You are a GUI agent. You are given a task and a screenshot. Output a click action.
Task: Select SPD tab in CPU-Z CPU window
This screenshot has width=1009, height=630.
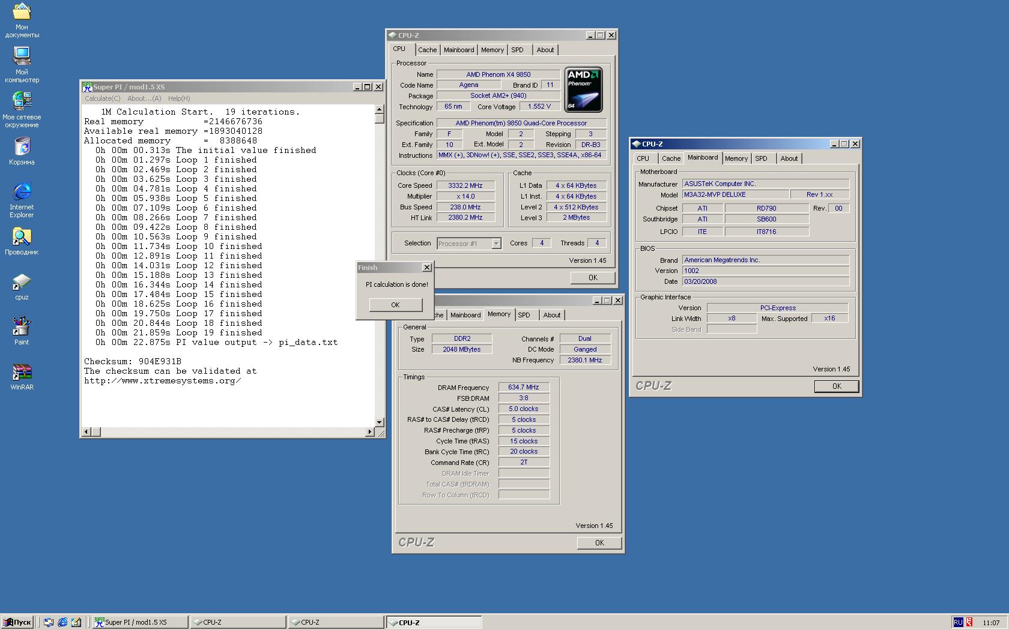[x=518, y=50]
